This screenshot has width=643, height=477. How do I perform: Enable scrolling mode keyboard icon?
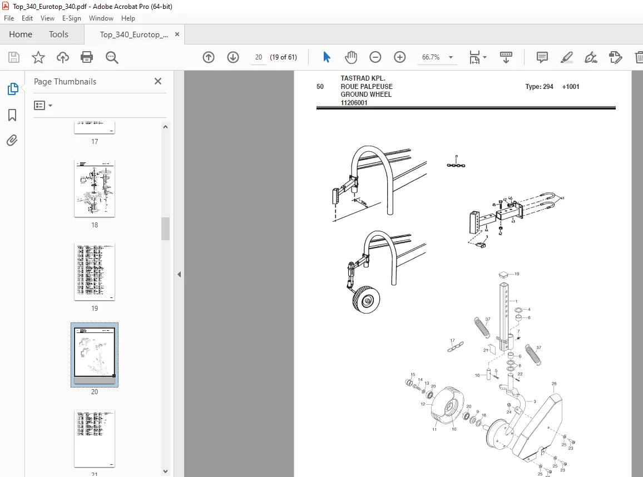(x=506, y=57)
